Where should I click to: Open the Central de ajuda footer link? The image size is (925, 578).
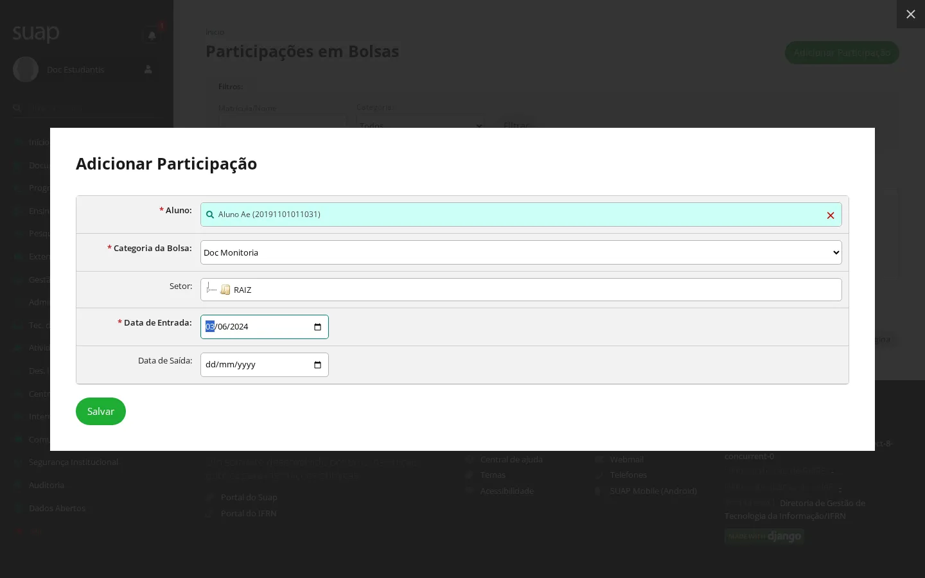pos(511,459)
